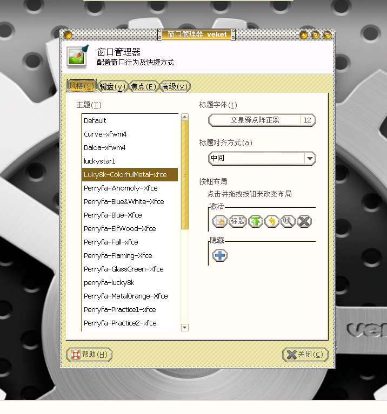Screen dimensions: 387x414
Task: Select the Luky8k-ColorfulMetal-xfce theme
Action: click(x=130, y=174)
